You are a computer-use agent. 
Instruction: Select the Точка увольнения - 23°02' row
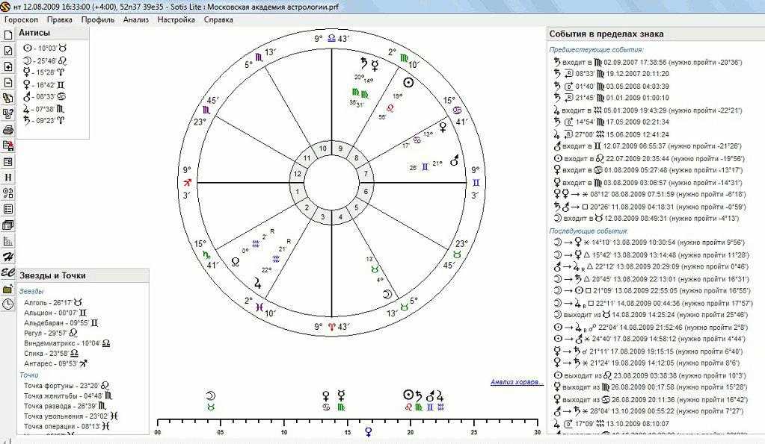pyautogui.click(x=71, y=416)
